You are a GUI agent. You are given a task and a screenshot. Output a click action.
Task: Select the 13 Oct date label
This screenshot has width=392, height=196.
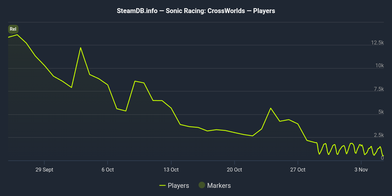(x=171, y=170)
